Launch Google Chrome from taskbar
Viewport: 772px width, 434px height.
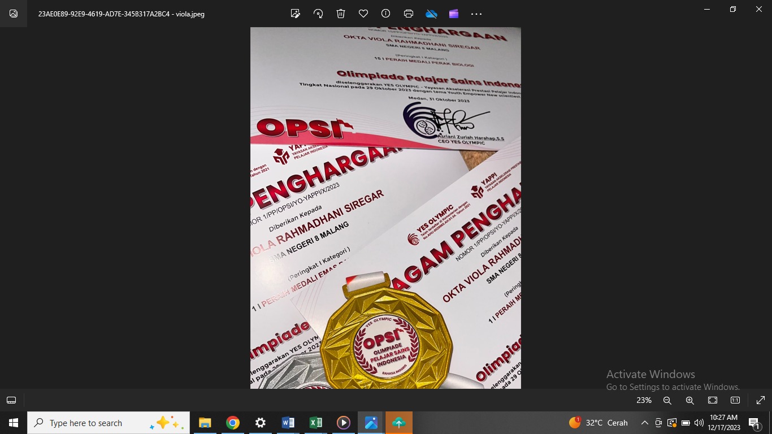click(232, 423)
